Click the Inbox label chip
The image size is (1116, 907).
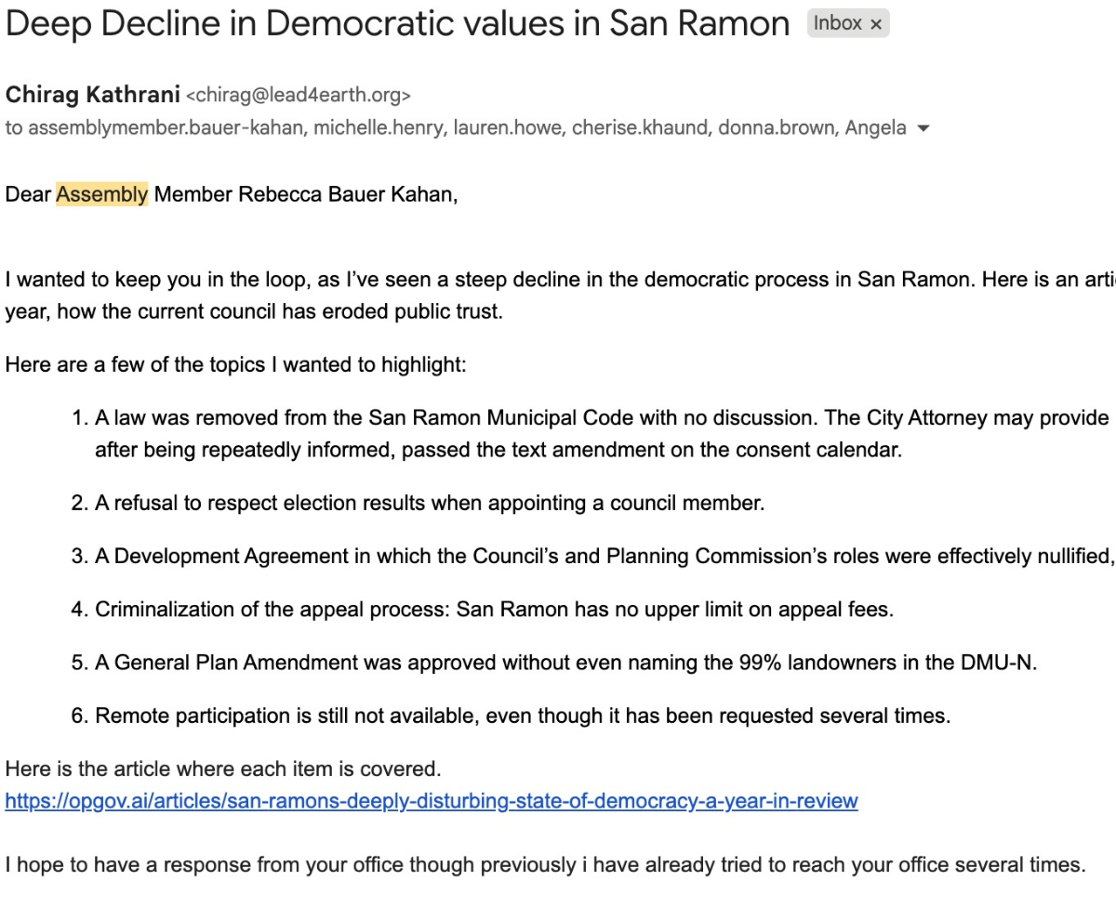pos(837,24)
